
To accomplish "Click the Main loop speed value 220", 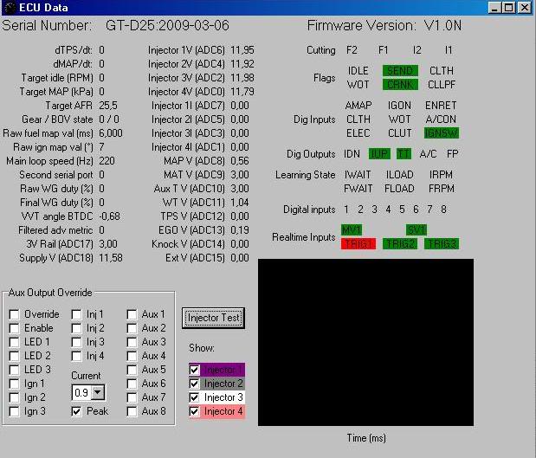I will (x=107, y=161).
